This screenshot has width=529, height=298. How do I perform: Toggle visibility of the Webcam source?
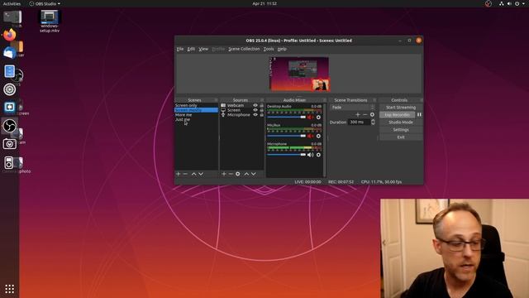tap(255, 105)
